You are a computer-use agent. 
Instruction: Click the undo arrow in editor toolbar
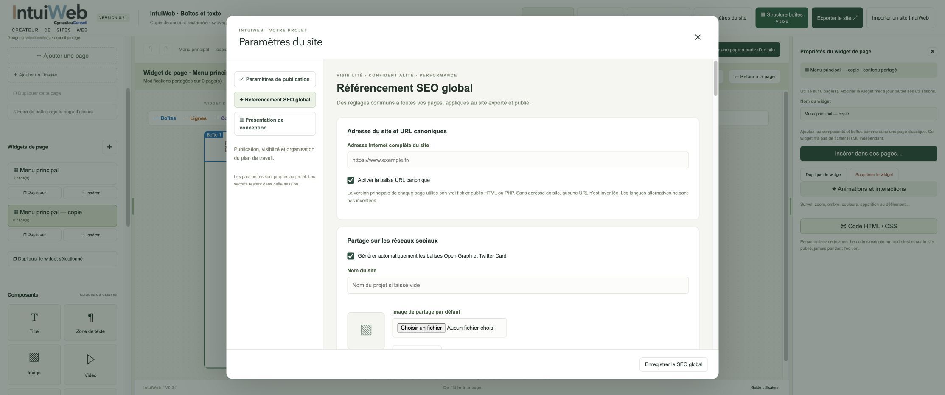click(150, 50)
